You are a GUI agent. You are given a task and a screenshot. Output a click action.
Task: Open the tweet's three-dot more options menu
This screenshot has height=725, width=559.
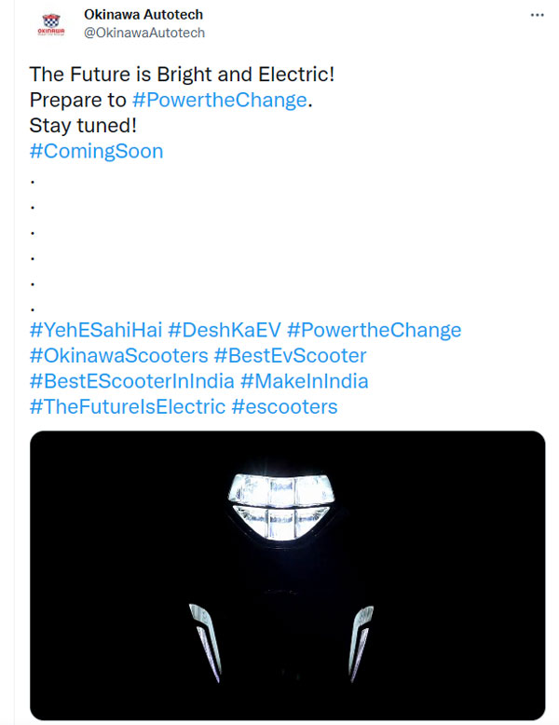pos(538,16)
